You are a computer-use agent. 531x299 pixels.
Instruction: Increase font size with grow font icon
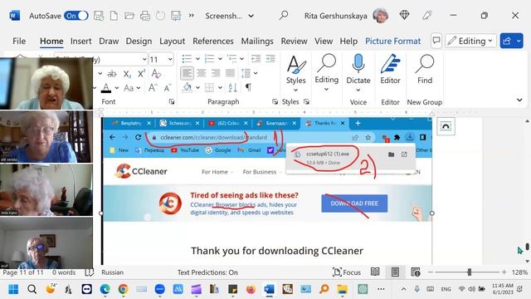coord(153,88)
